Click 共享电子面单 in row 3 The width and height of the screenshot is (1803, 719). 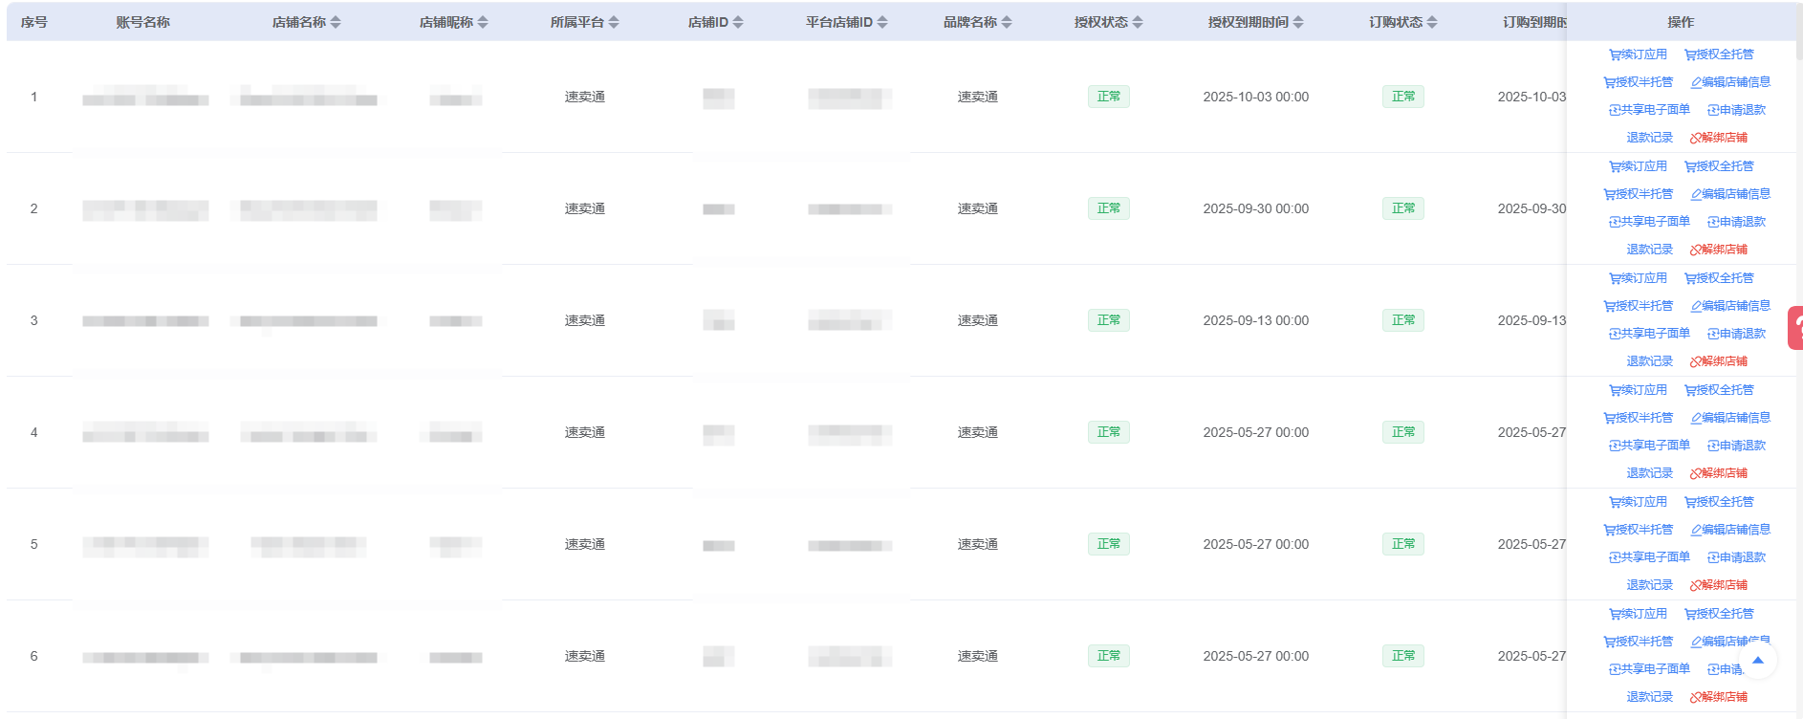click(1649, 334)
